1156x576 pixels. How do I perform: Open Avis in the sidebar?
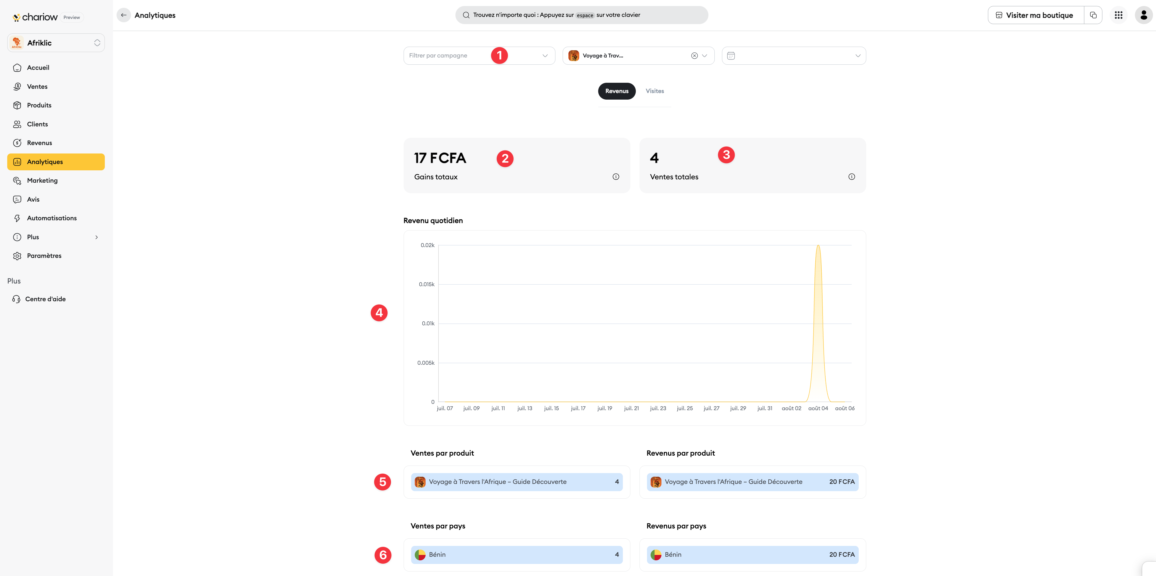tap(56, 200)
